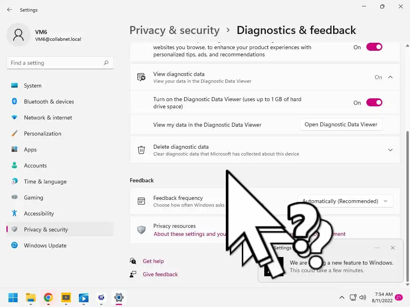
Task: Open File Explorer from the taskbar
Action: [30, 297]
